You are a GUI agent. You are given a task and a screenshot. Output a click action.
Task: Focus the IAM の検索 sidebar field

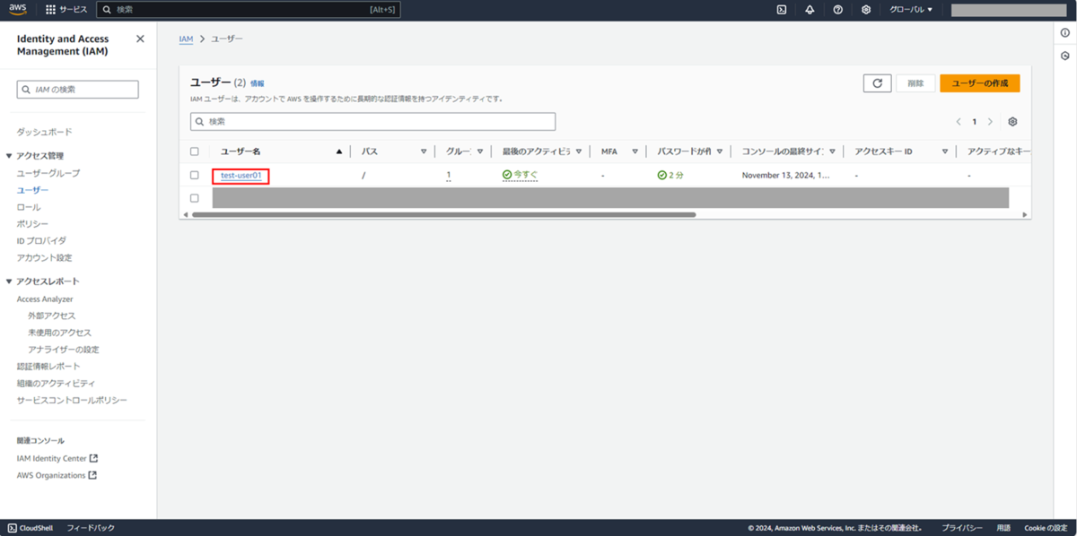click(x=78, y=90)
